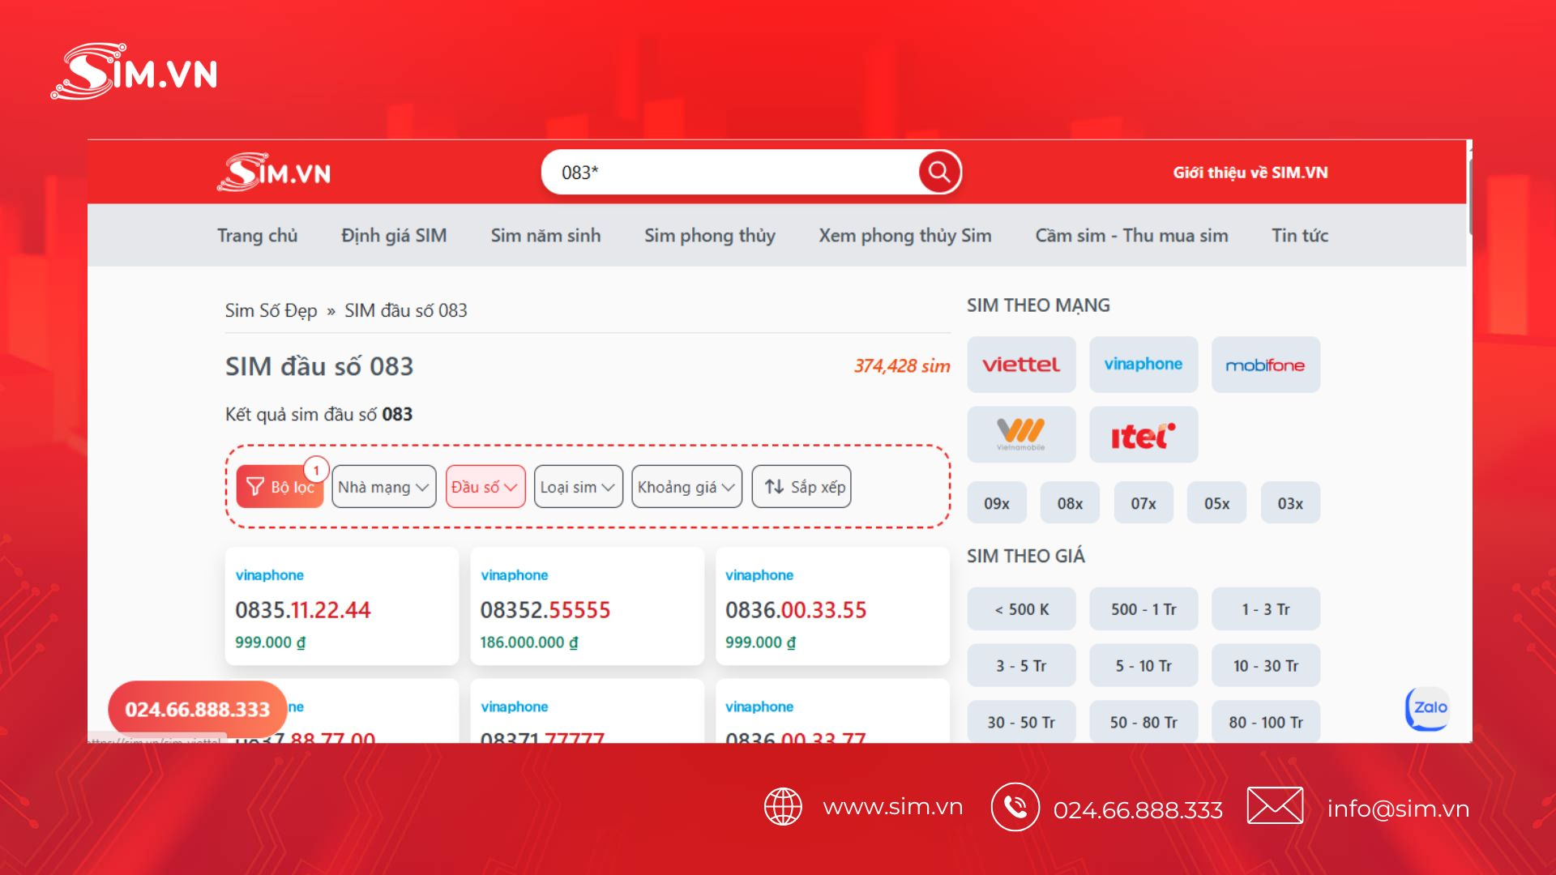Click the floating 024.66.888.333 hotline button
Viewport: 1556px width, 875px height.
(x=197, y=710)
